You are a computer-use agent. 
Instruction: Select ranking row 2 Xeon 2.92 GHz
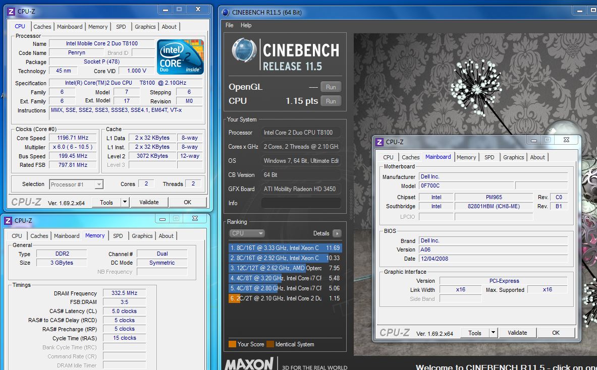[x=285, y=258]
